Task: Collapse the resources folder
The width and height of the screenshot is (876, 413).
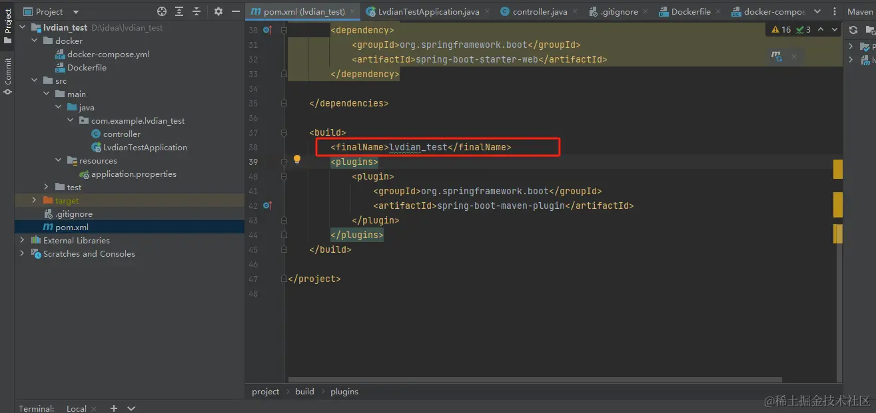Action: 59,160
